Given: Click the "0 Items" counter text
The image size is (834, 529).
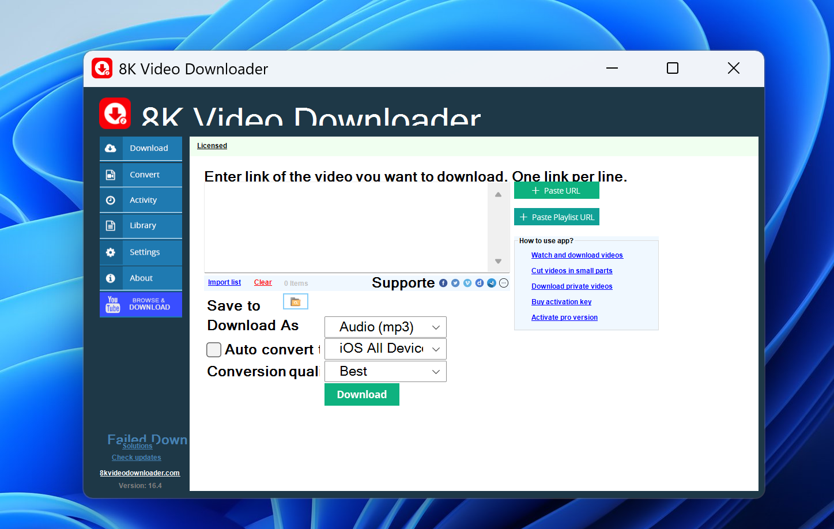Looking at the screenshot, I should 296,284.
